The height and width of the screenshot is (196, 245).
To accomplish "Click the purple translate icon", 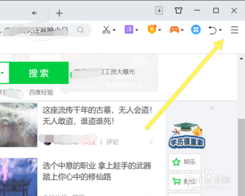I will (129, 29).
